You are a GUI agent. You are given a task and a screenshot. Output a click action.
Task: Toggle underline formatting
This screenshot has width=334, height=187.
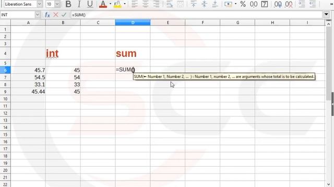point(90,4)
